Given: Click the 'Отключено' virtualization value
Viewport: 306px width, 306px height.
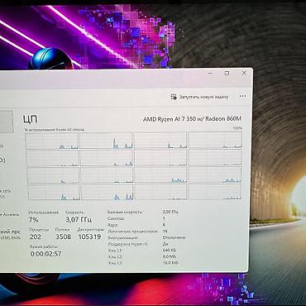Looking at the screenshot, I should 174,237.
